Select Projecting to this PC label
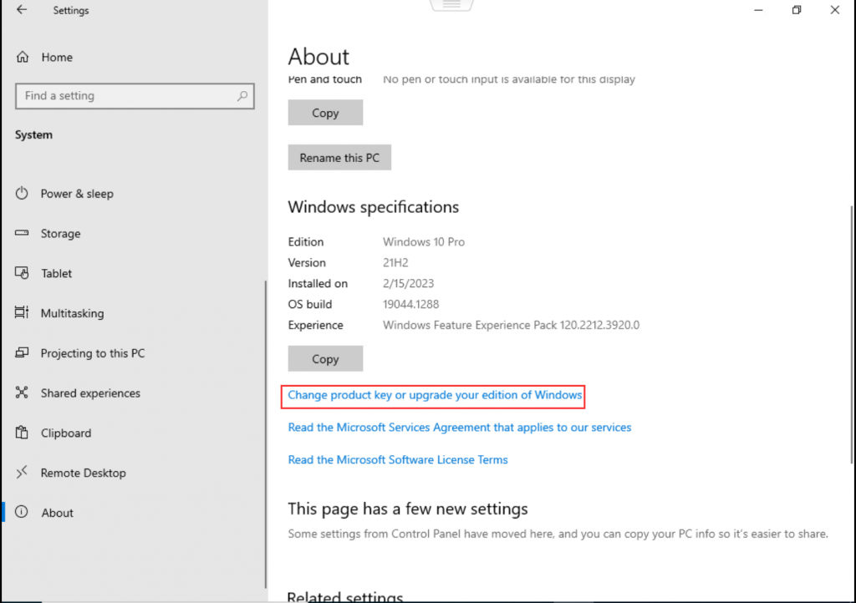This screenshot has width=856, height=603. click(x=93, y=353)
